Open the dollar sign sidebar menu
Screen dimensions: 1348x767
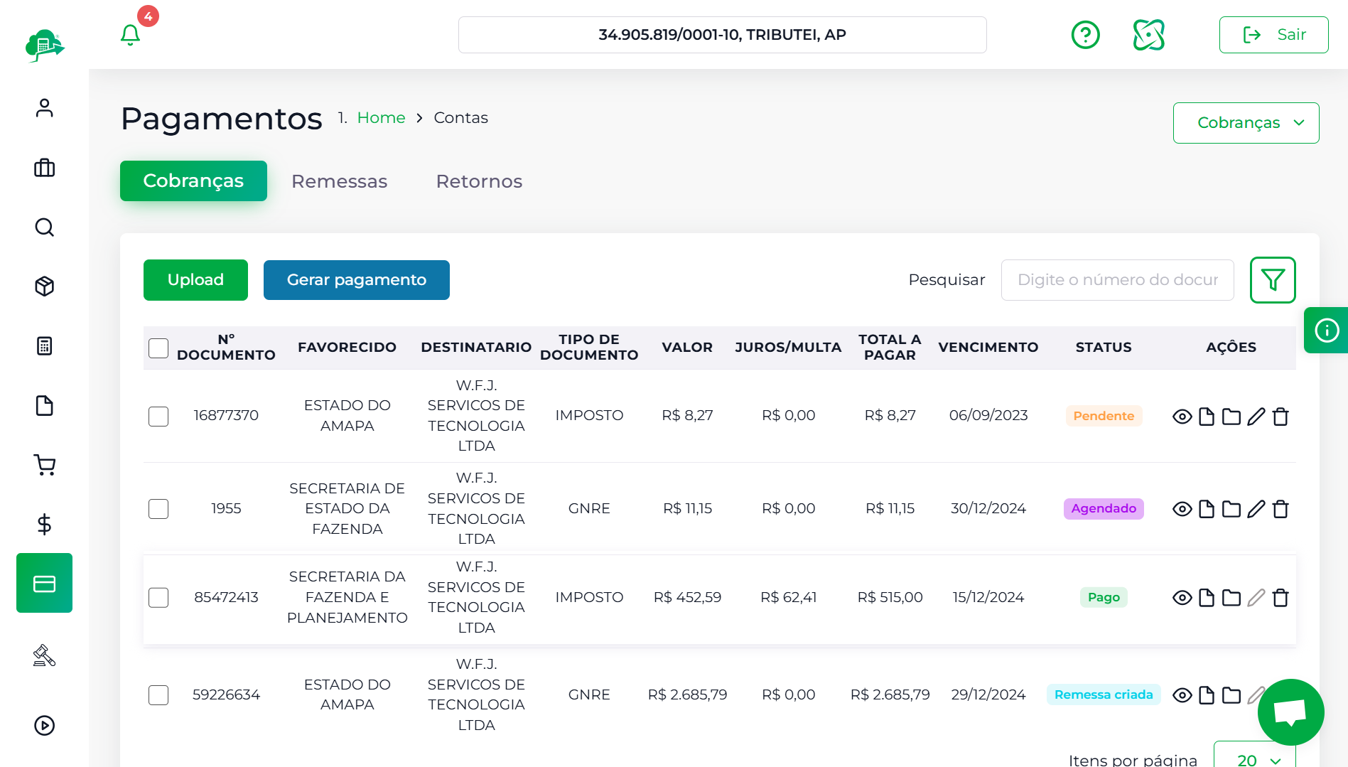[x=44, y=525]
